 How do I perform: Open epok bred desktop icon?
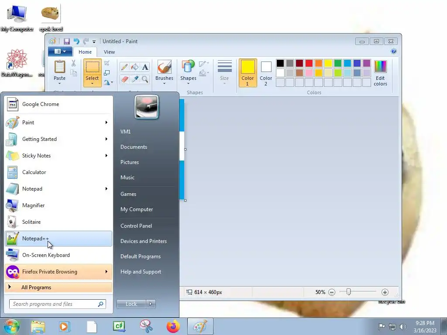(51, 18)
